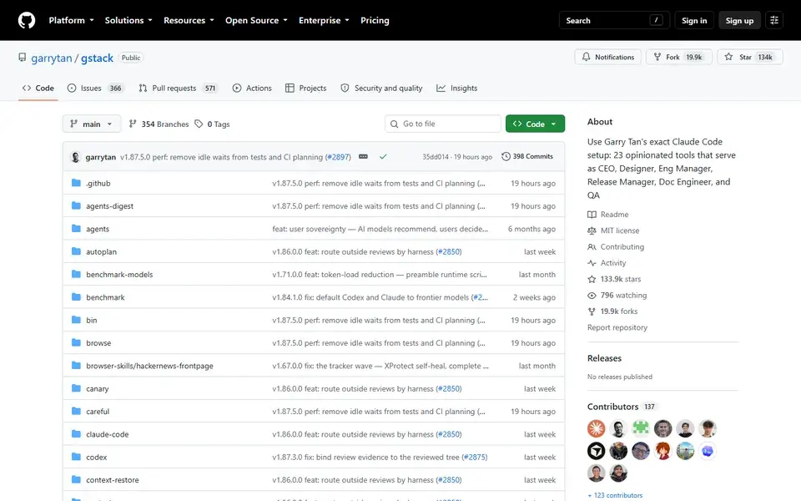The width and height of the screenshot is (801, 501).
Task: Click the history clock icon by 398 Commits
Action: coord(506,156)
